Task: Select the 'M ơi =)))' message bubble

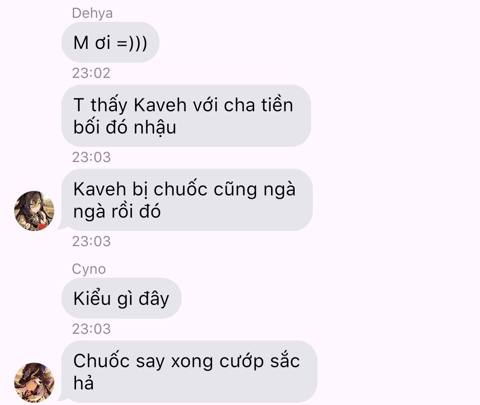Action: (110, 42)
